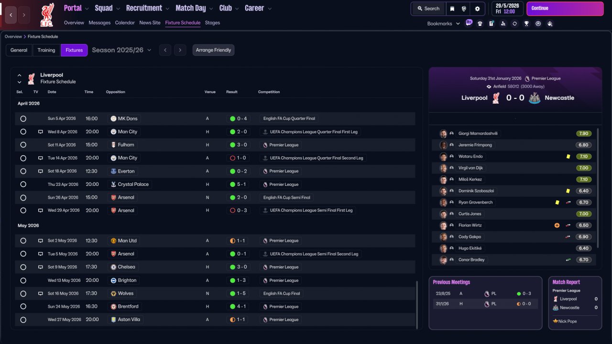
Task: Select the radio button for Crystal Palace fixture
Action: click(x=23, y=184)
